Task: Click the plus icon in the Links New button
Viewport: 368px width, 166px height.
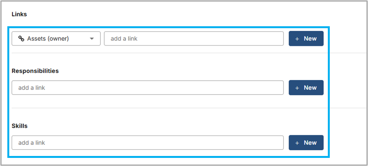Action: (297, 39)
